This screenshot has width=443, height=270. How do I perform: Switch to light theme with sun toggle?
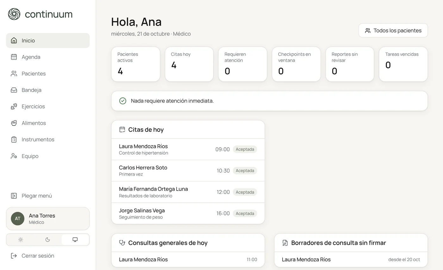click(x=21, y=240)
